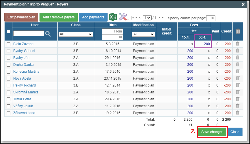This screenshot has width=250, height=144.
Task: Close the Payers dialog with X
Action: click(x=243, y=4)
